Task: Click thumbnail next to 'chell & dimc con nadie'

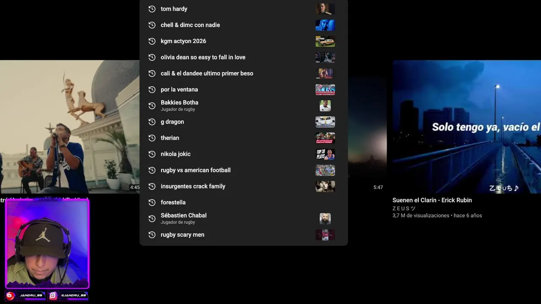Action: click(x=325, y=25)
